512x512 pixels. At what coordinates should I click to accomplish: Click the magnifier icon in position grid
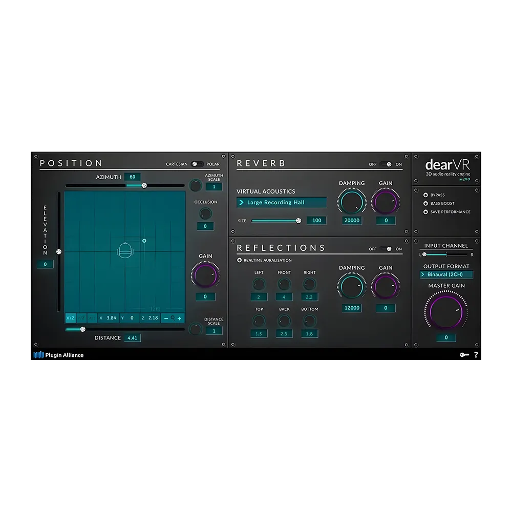[173, 318]
